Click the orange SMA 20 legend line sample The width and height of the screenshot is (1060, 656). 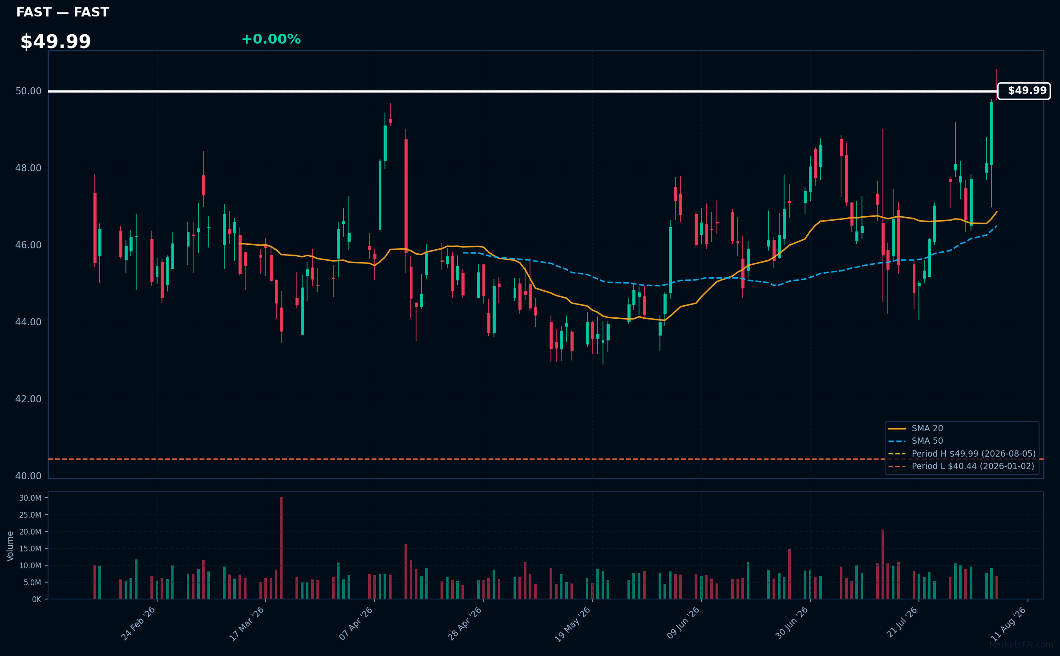point(897,429)
